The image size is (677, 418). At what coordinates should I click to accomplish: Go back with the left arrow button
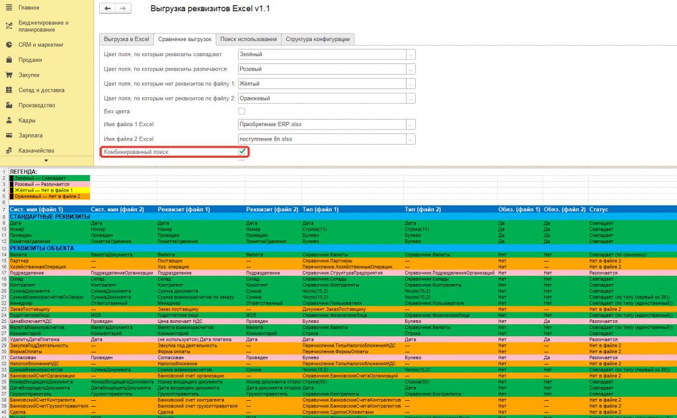(108, 8)
